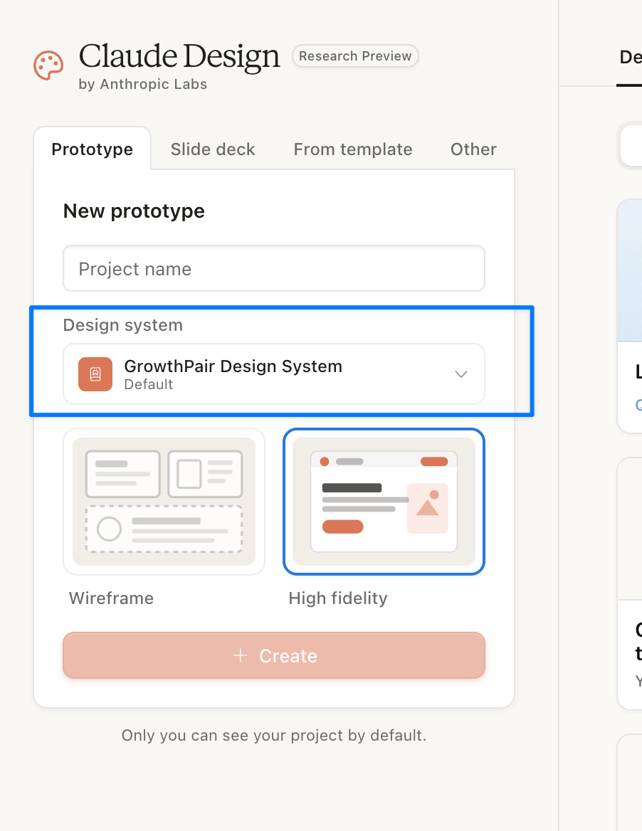Click the Claude Design palette logo icon
Viewport: 642px width, 831px height.
coord(48,65)
